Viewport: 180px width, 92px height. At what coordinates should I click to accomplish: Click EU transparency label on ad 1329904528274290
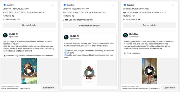pyautogui.click(x=10, y=19)
